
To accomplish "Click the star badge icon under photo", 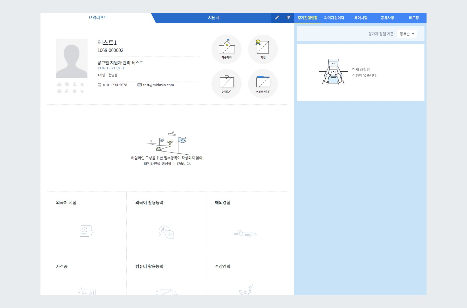I will pos(82,84).
